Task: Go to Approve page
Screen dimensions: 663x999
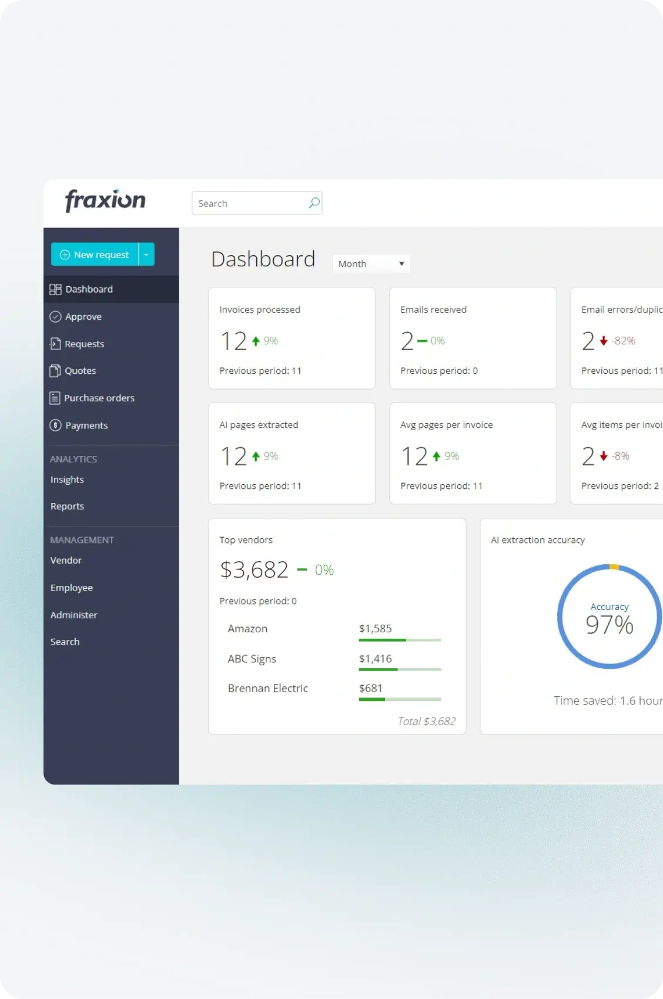Action: [x=111, y=317]
